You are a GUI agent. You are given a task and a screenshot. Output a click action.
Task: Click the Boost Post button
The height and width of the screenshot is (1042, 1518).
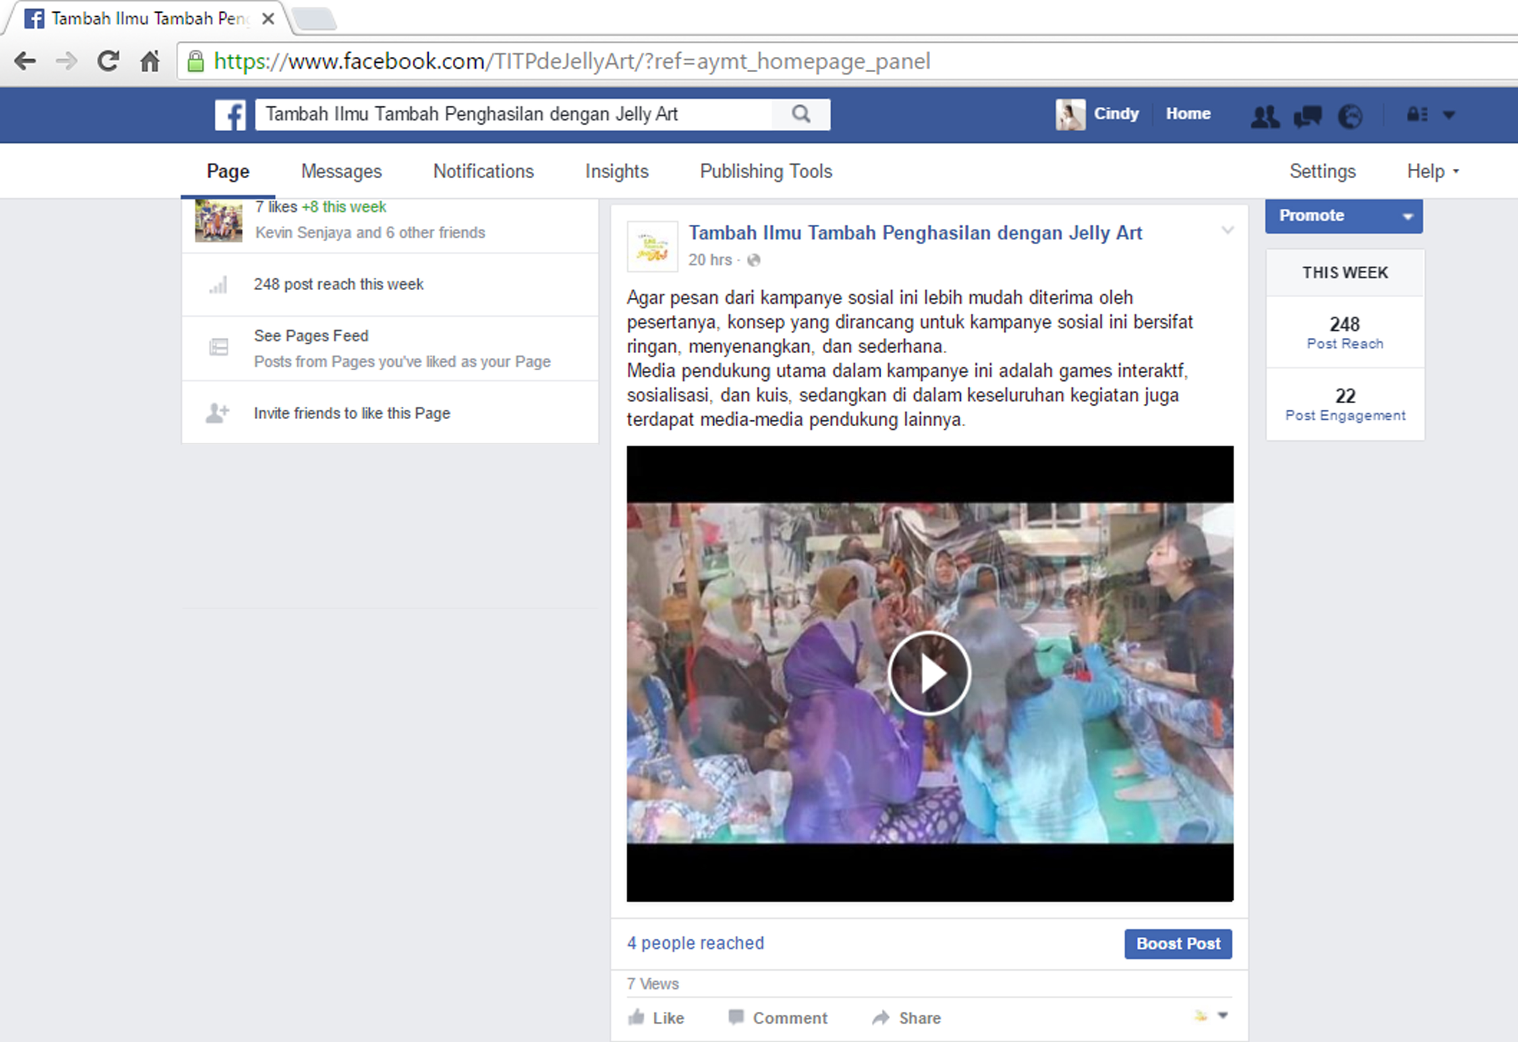[x=1178, y=944]
